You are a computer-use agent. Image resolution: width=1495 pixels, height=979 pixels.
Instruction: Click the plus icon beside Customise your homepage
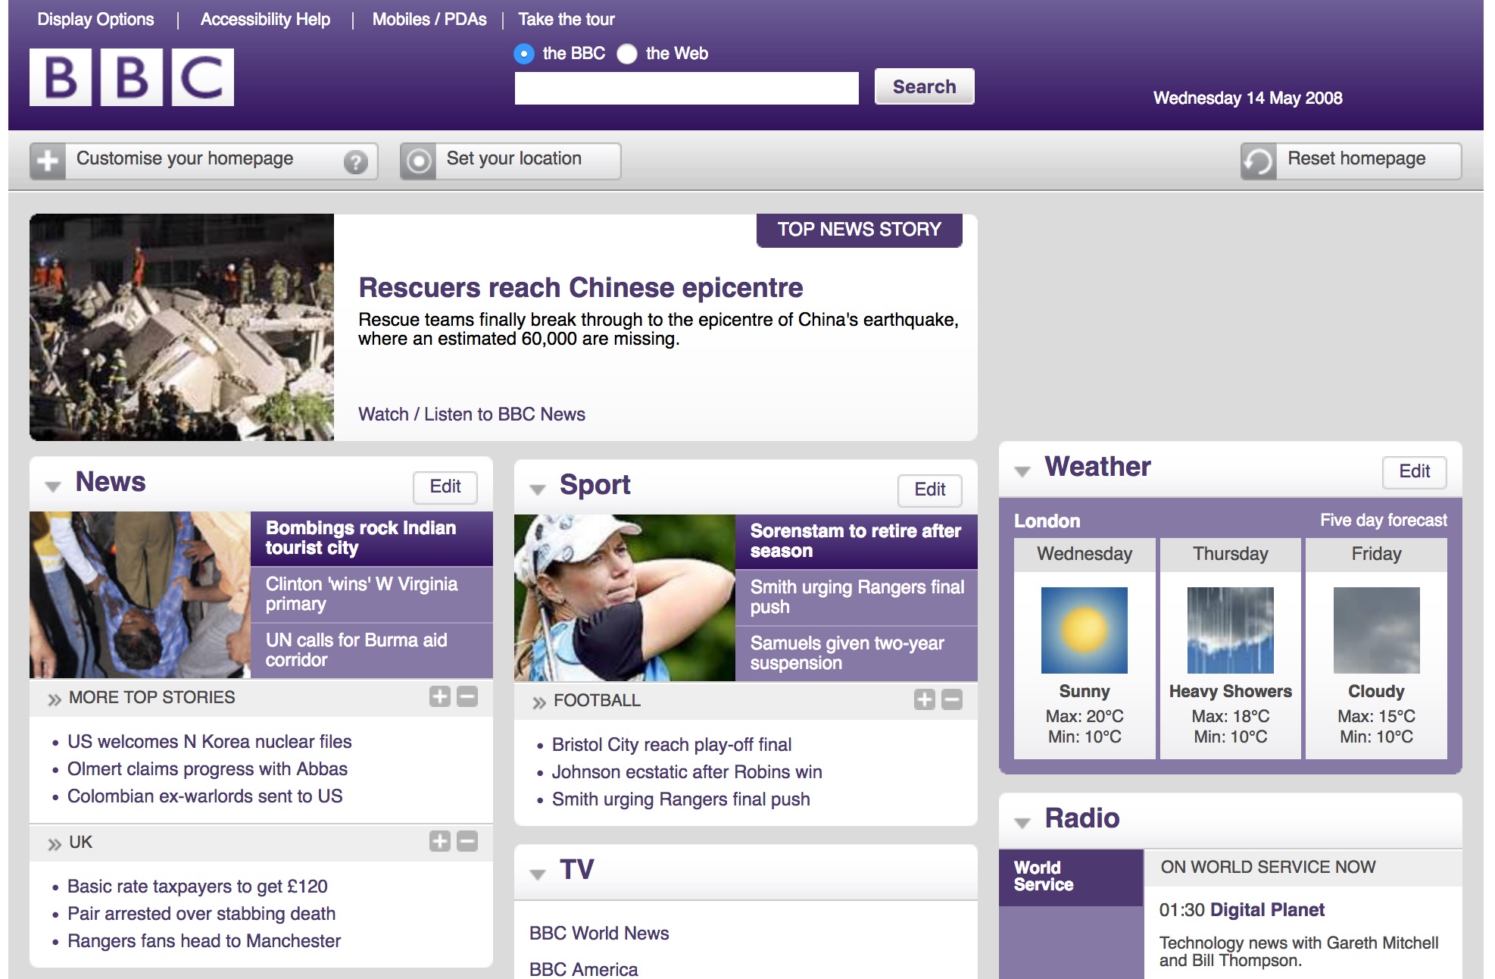pos(48,161)
